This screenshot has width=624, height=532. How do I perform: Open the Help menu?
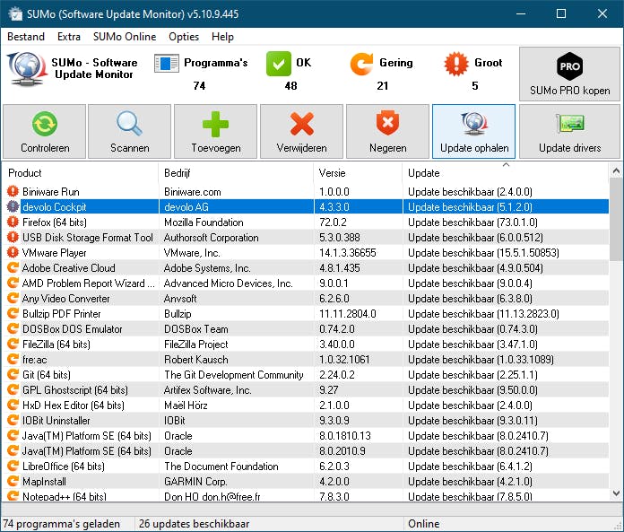click(222, 37)
